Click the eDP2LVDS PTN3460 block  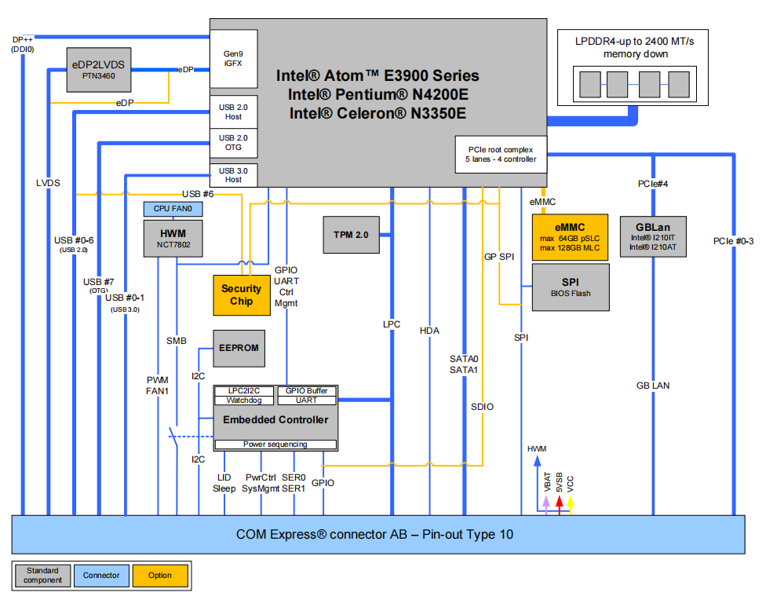click(98, 70)
